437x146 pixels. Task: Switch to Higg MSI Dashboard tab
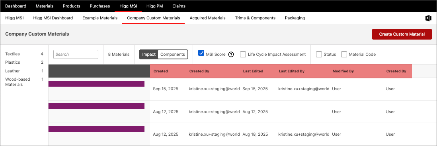tap(53, 18)
